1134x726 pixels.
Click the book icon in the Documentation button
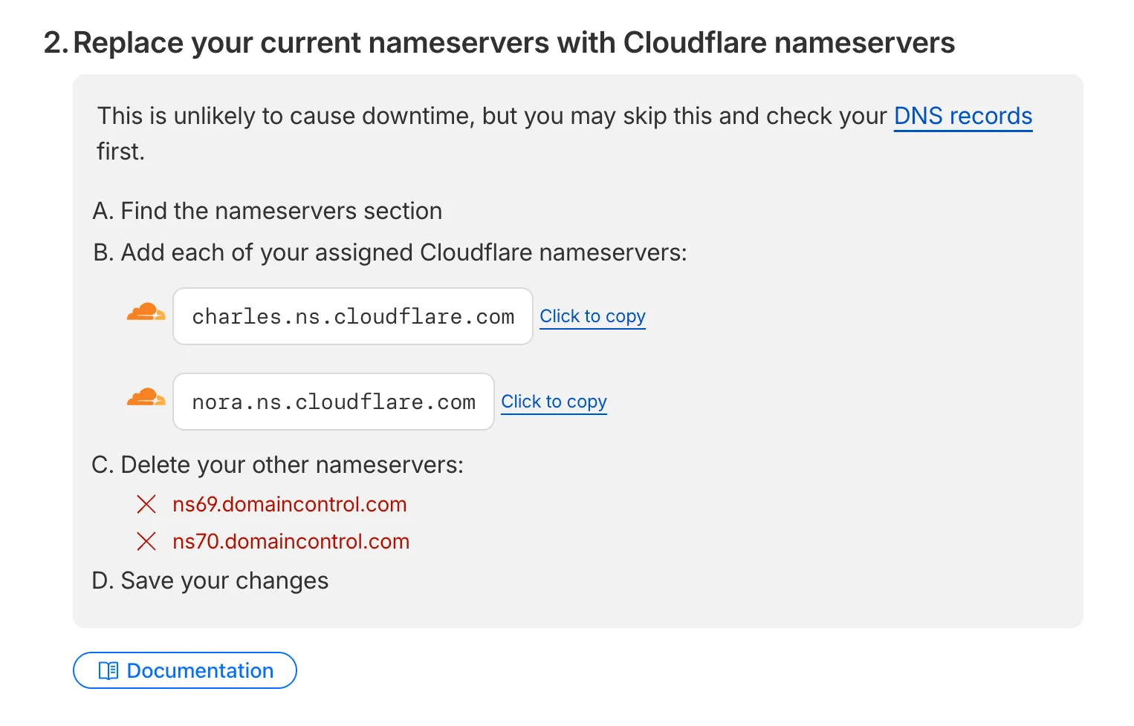click(108, 670)
